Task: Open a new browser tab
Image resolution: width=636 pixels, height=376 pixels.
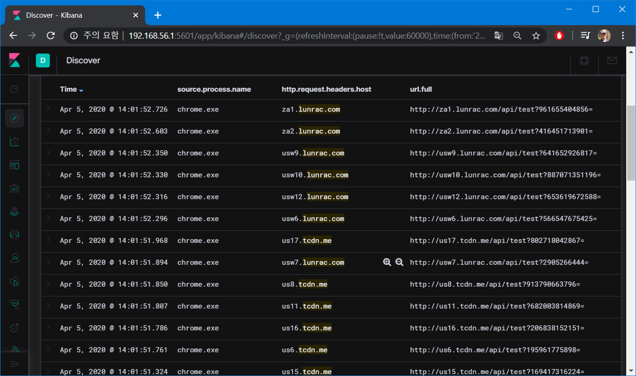Action: pyautogui.click(x=158, y=15)
